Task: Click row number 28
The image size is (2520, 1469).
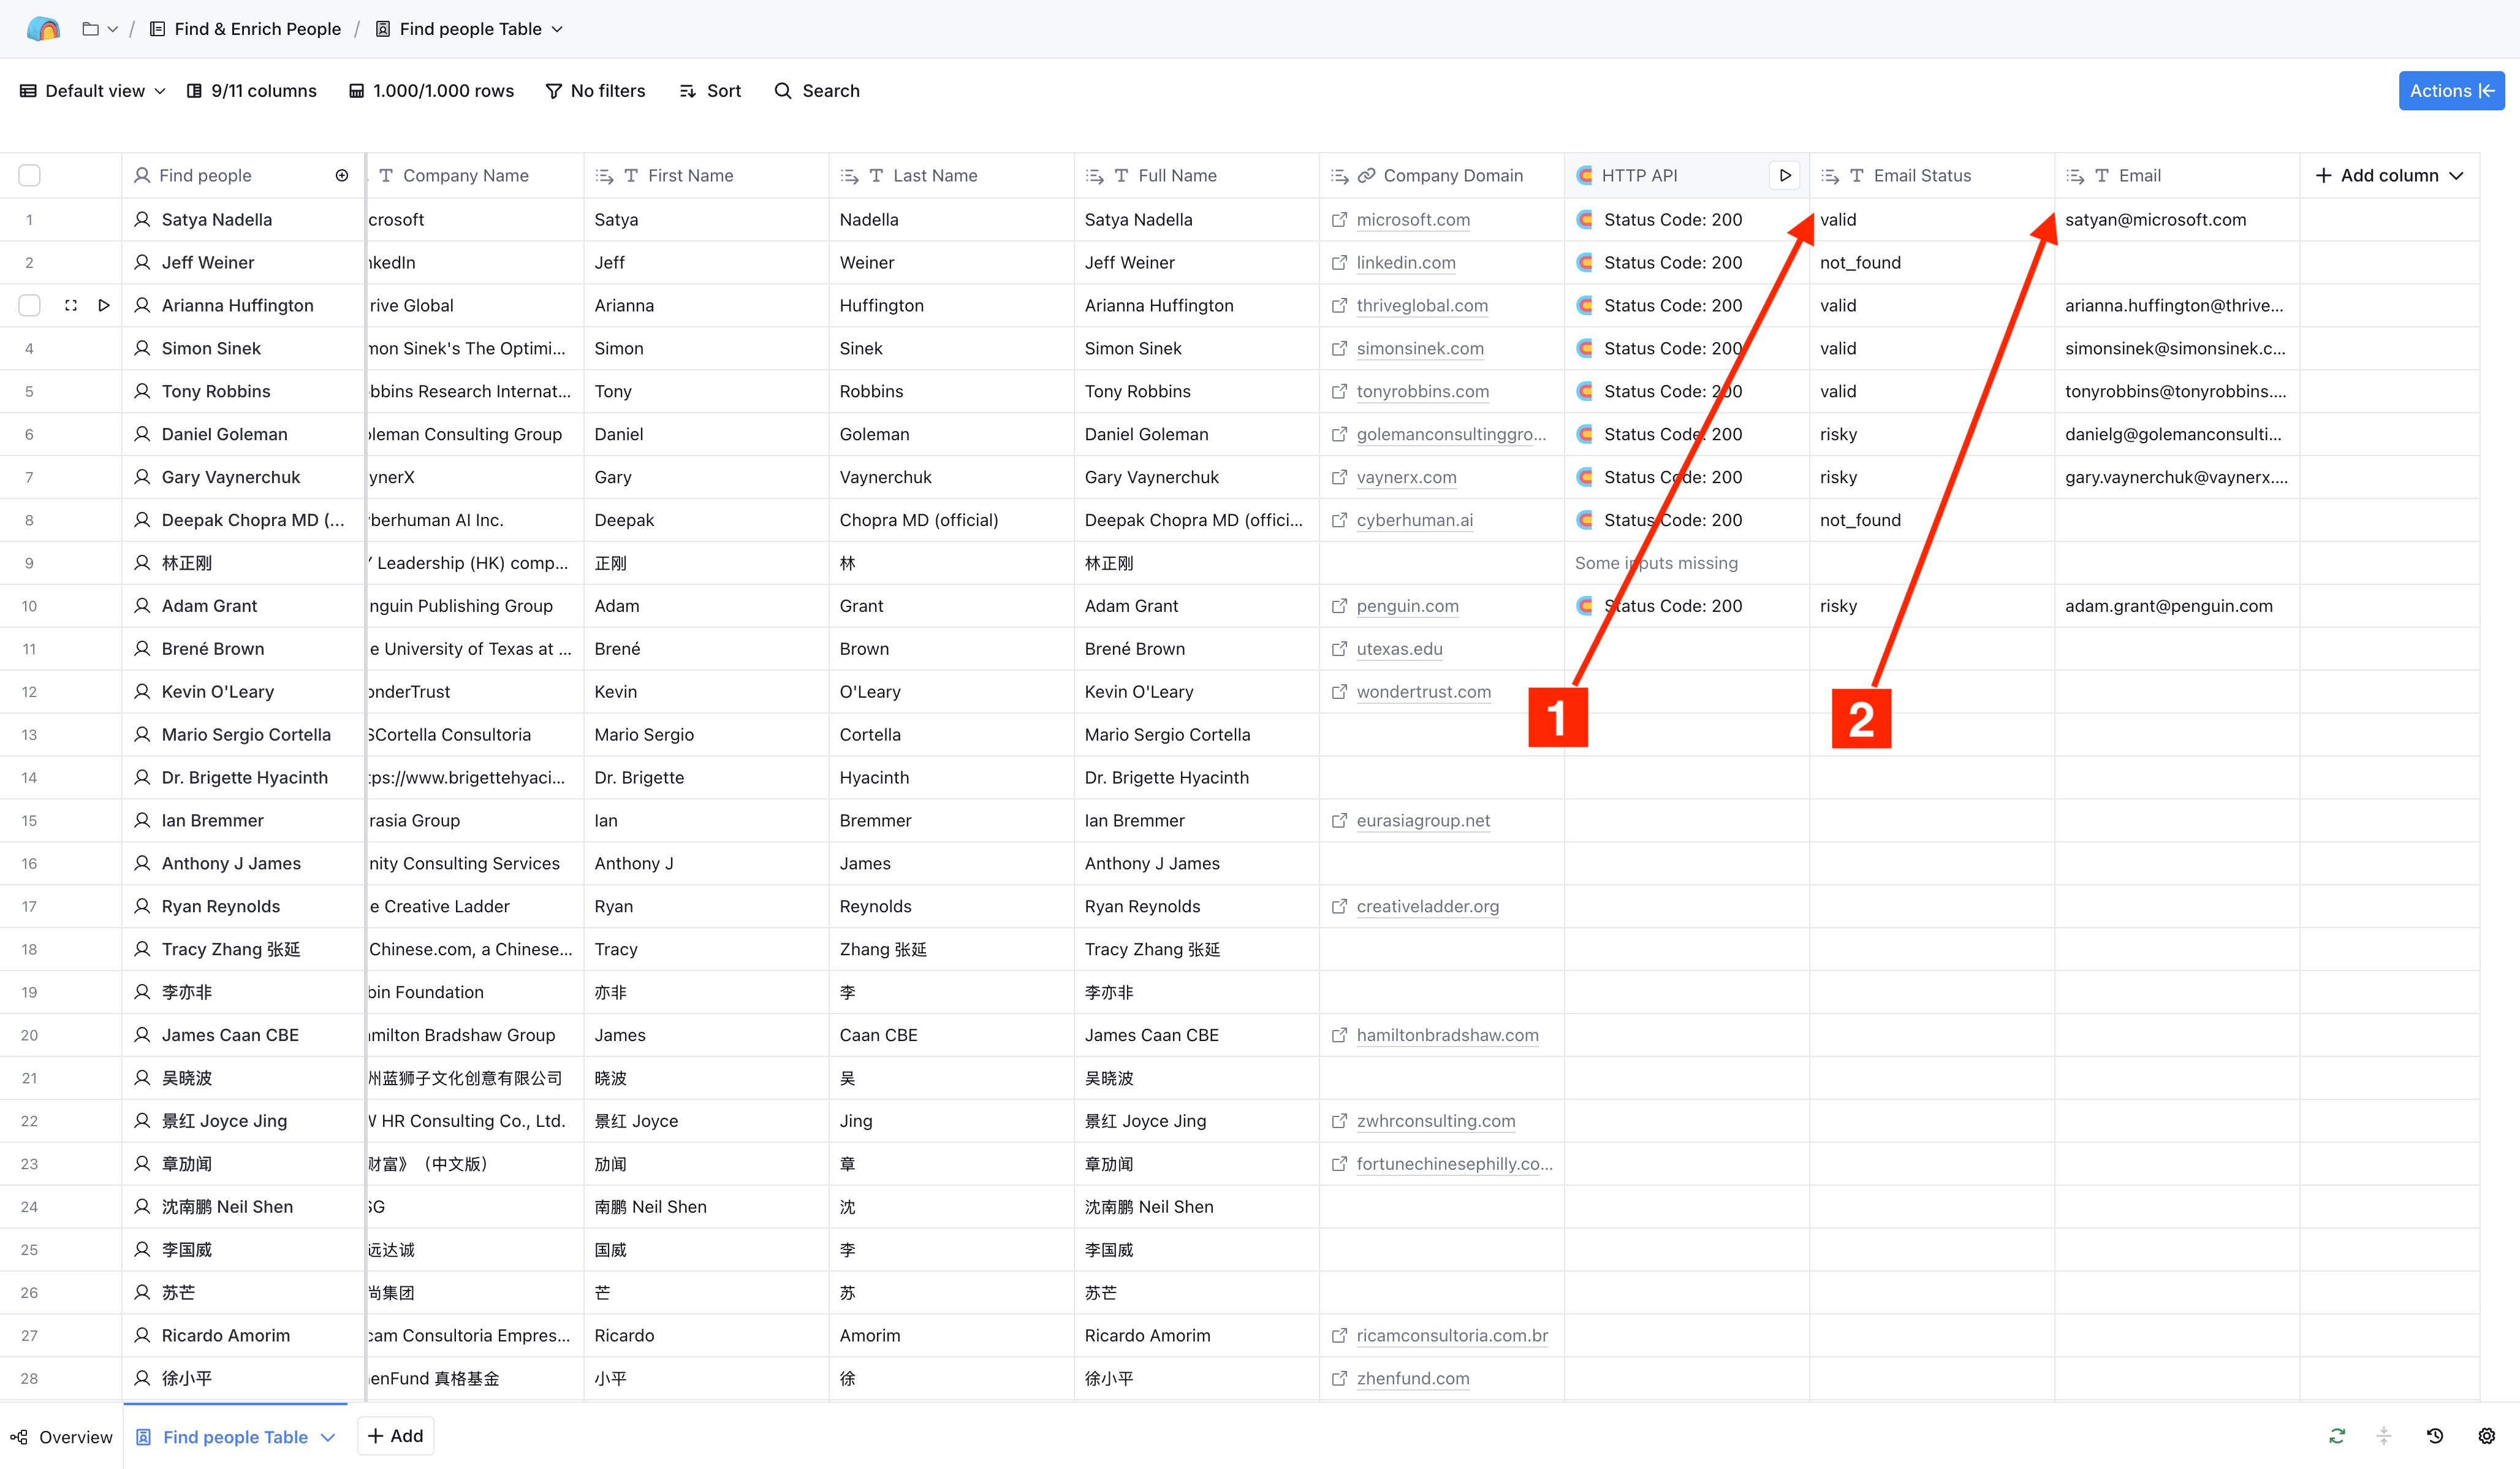Action: point(29,1378)
